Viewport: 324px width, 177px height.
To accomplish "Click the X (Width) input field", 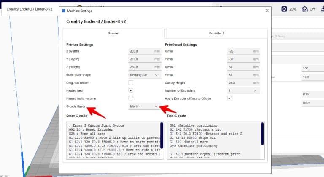I will (x=145, y=51).
